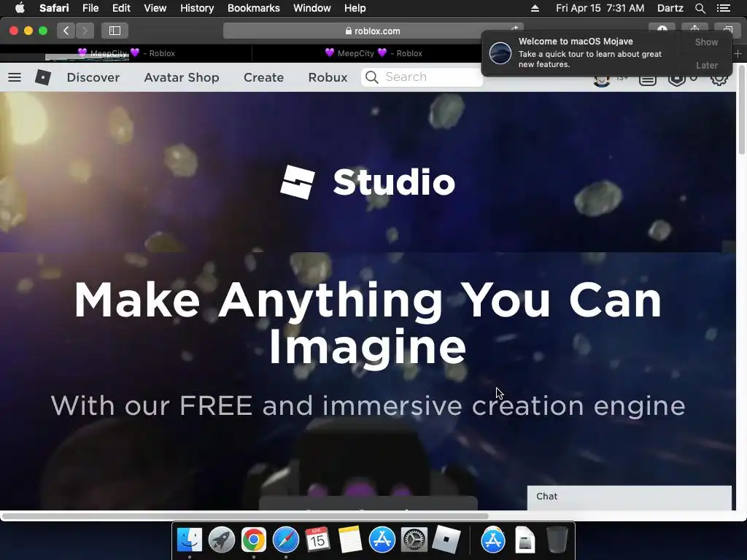Click the horizontal scrollbar at page bottom
747x560 pixels.
[x=245, y=516]
